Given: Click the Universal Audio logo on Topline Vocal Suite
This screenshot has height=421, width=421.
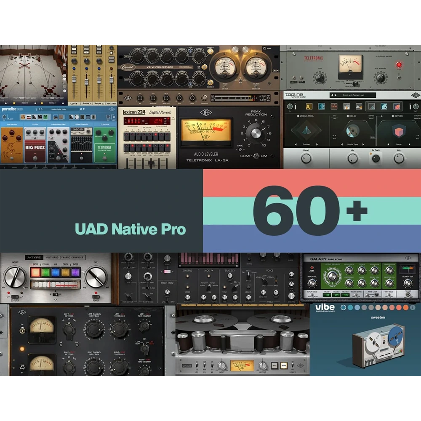Looking at the screenshot, I should pos(416,95).
